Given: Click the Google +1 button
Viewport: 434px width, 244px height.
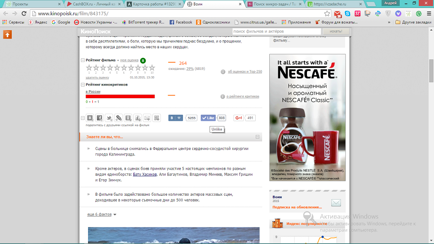Looking at the screenshot, I should coord(238,118).
